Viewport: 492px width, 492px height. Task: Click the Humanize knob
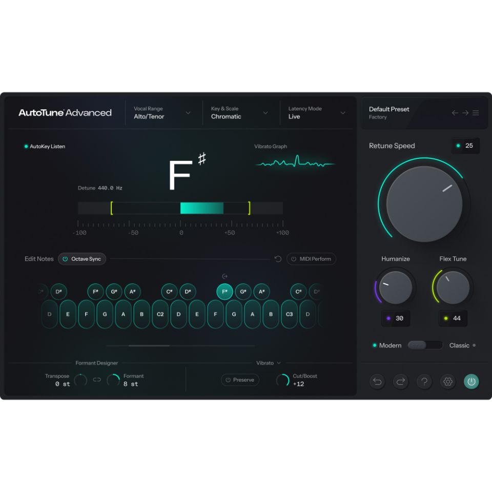[396, 288]
